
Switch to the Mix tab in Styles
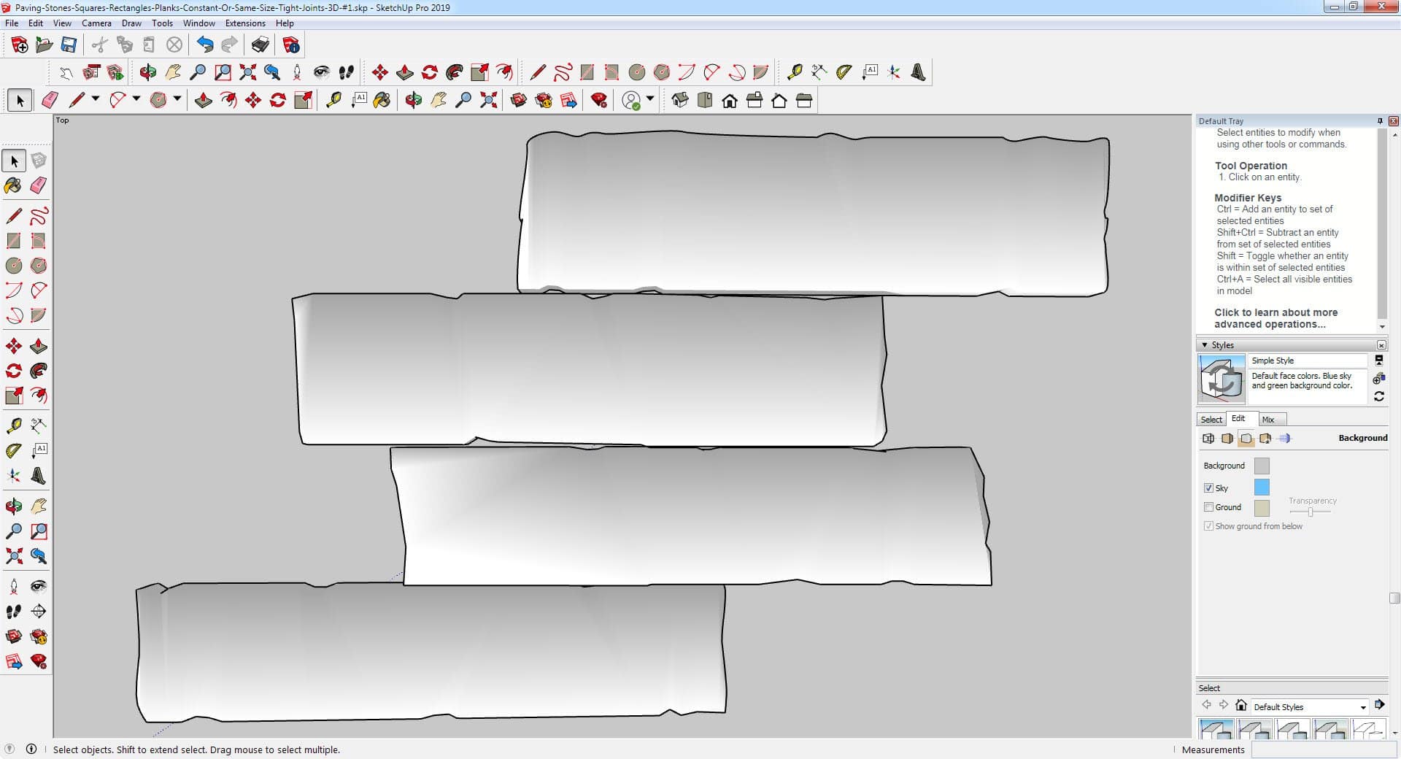tap(1268, 420)
